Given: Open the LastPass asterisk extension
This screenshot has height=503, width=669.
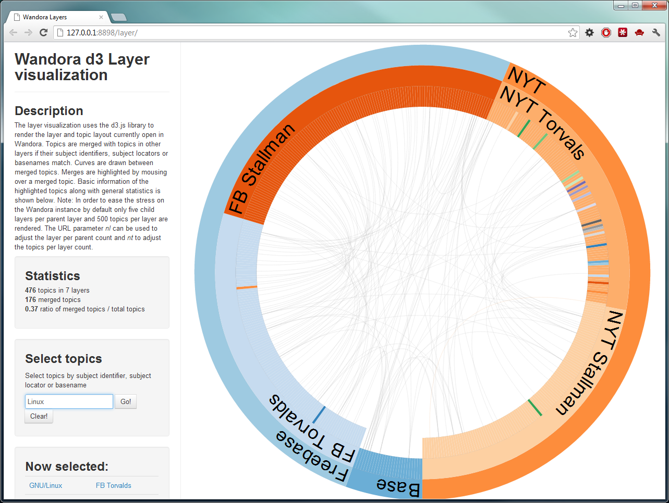Looking at the screenshot, I should pos(623,33).
